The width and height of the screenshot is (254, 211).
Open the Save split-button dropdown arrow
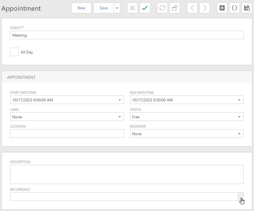(x=117, y=8)
